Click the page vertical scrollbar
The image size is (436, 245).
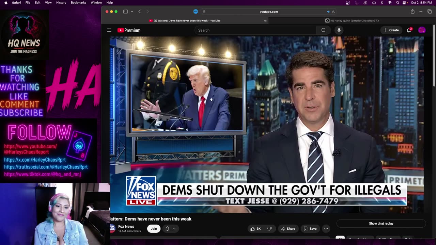tap(434, 56)
